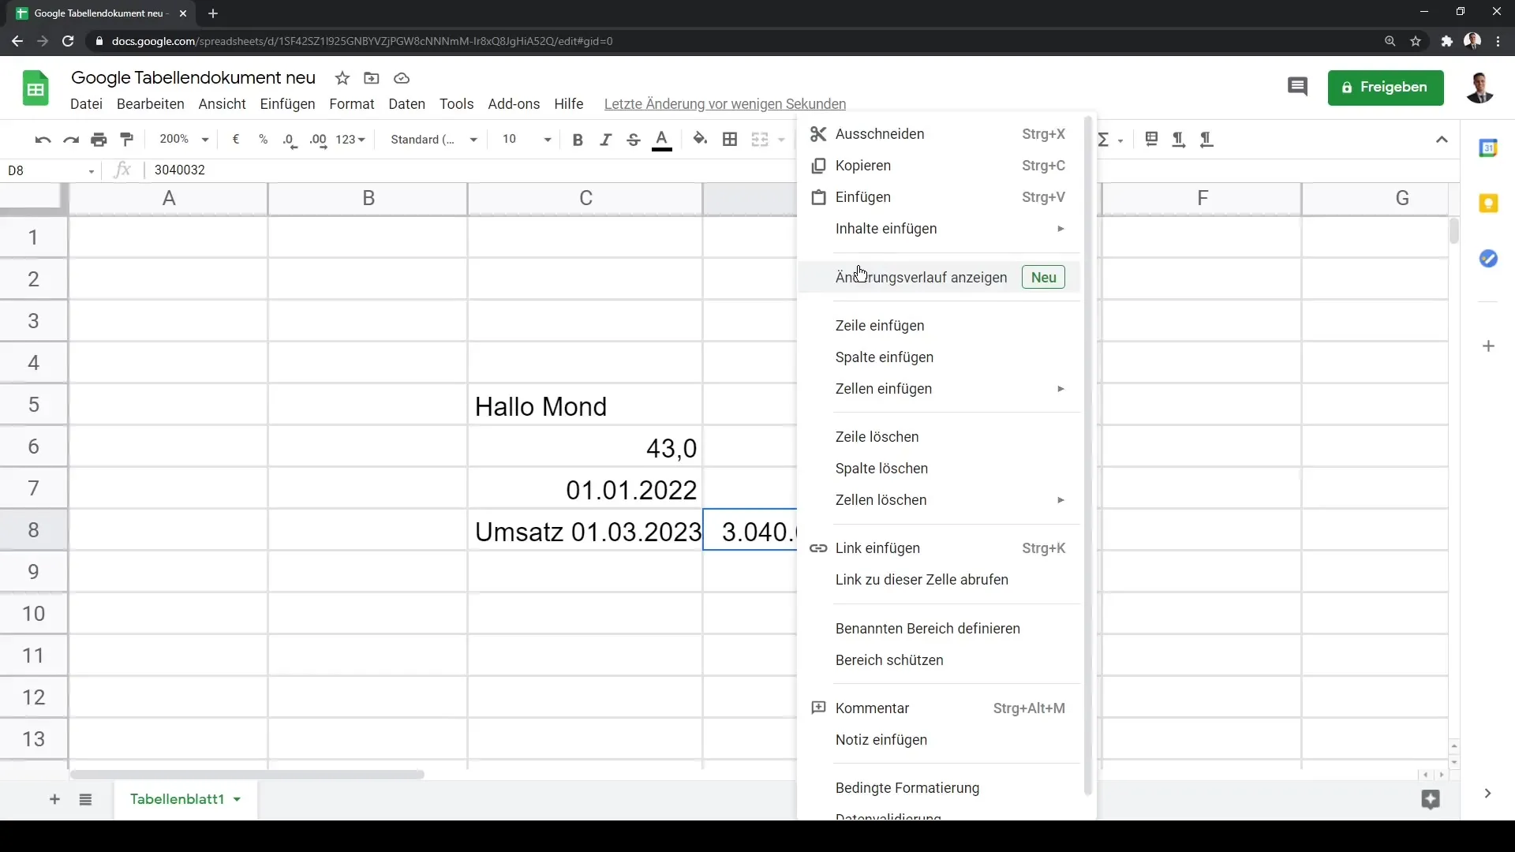Open the Add-ons menu
Image resolution: width=1515 pixels, height=852 pixels.
pyautogui.click(x=514, y=104)
